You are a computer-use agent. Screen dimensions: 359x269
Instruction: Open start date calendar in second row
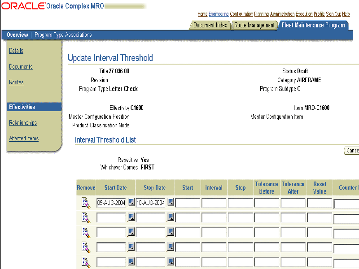[x=131, y=217]
